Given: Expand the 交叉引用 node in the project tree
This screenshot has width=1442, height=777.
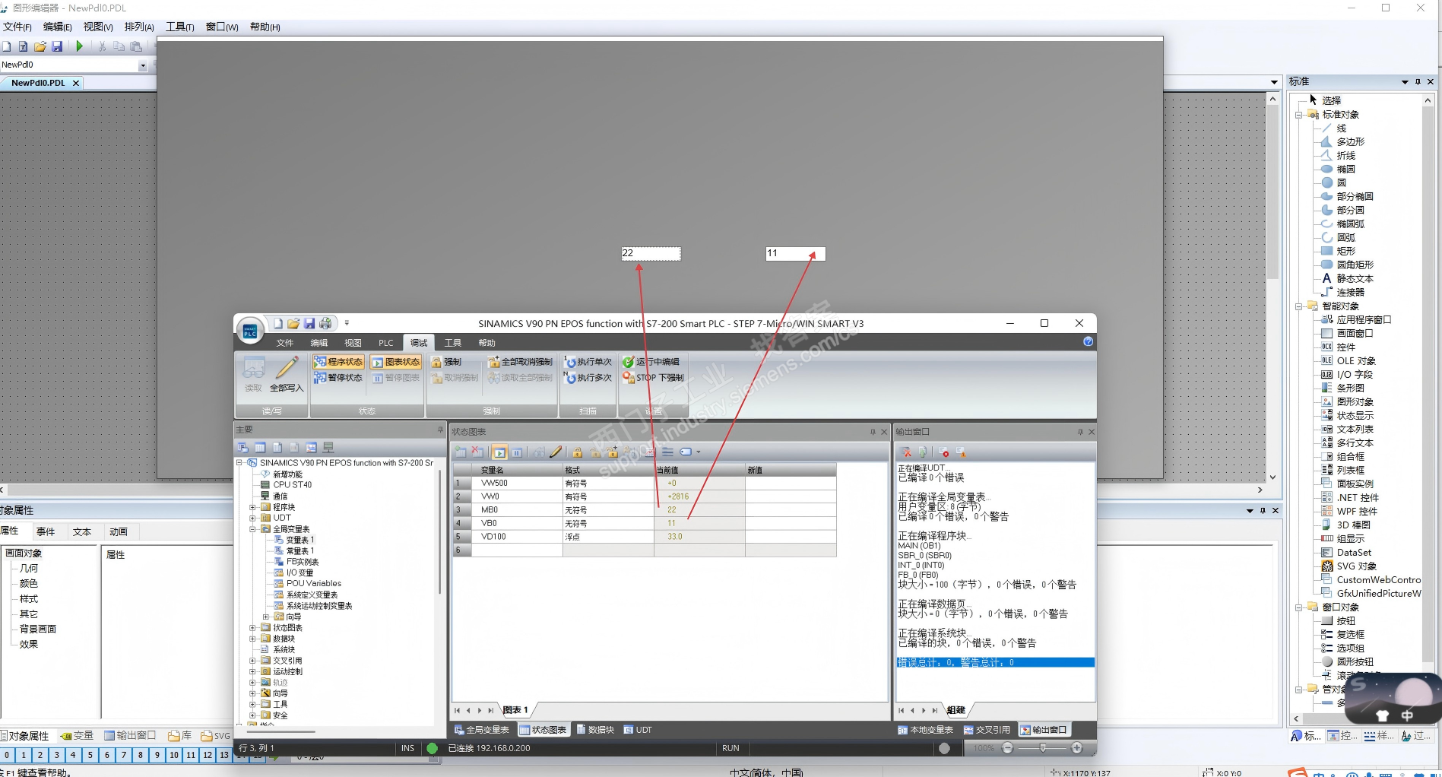Looking at the screenshot, I should tap(252, 661).
